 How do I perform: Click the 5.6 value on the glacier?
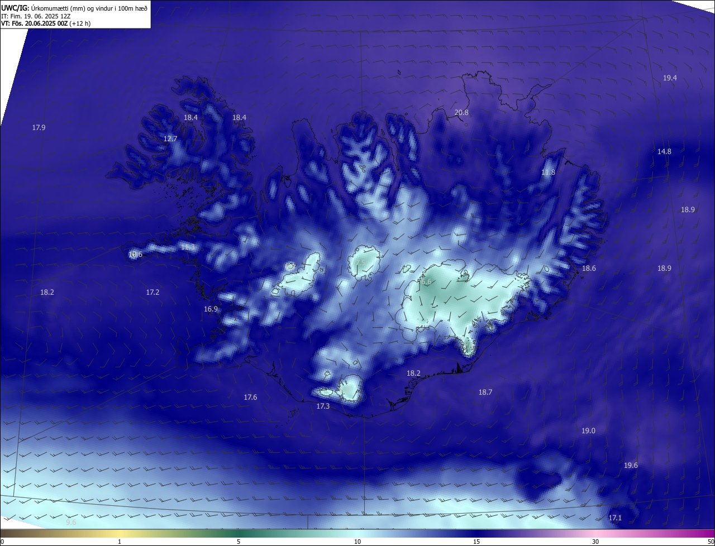(427, 282)
